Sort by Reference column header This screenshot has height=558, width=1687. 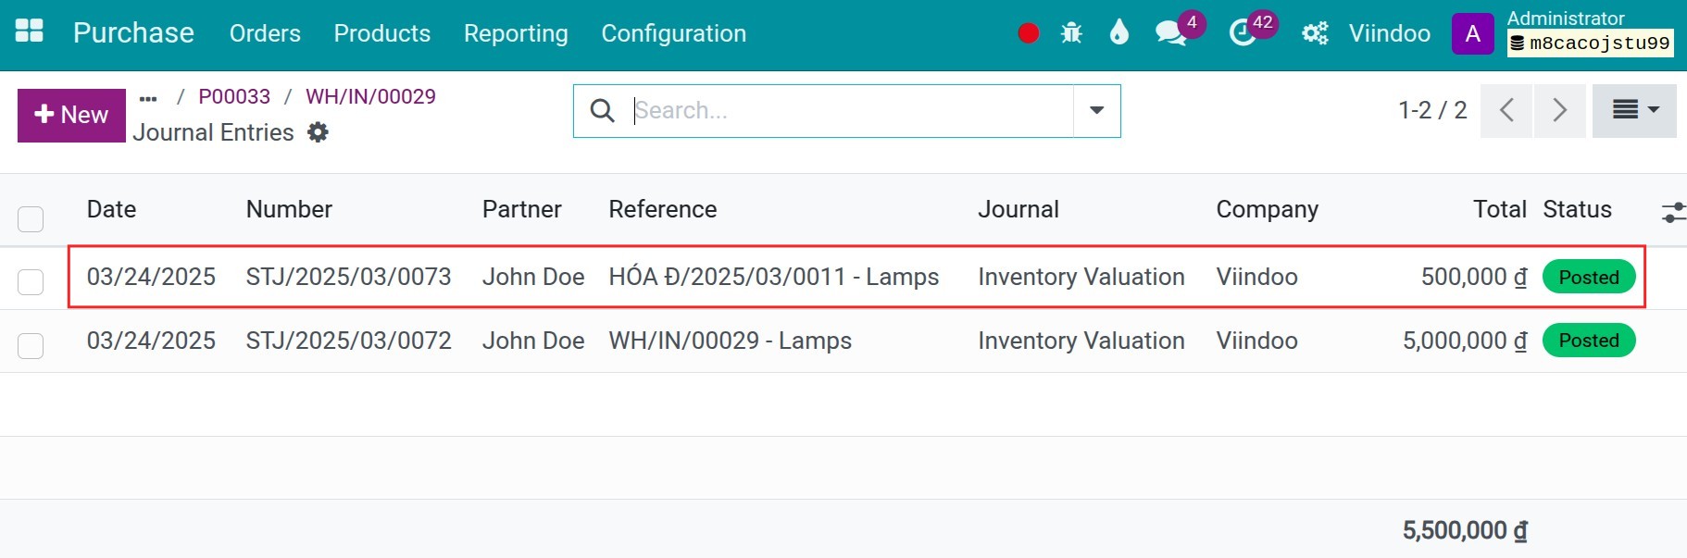point(663,209)
